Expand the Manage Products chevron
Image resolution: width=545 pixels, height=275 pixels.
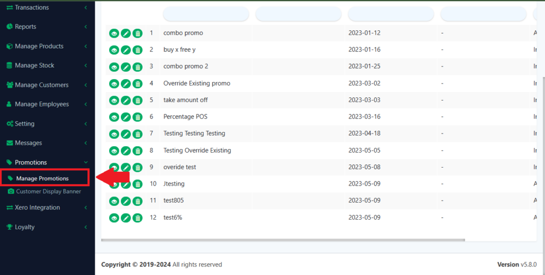click(x=86, y=46)
